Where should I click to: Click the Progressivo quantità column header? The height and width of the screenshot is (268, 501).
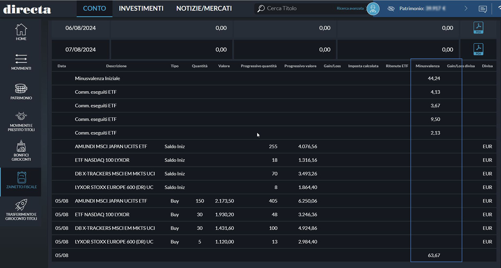[259, 66]
